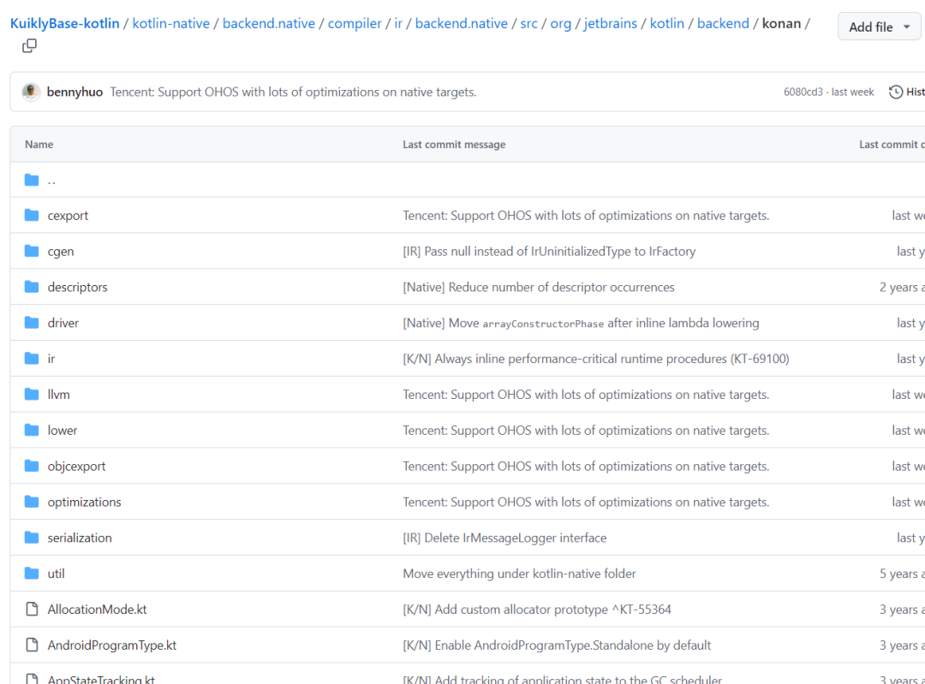Open the descriptors folder
The width and height of the screenshot is (925, 684).
(x=77, y=288)
